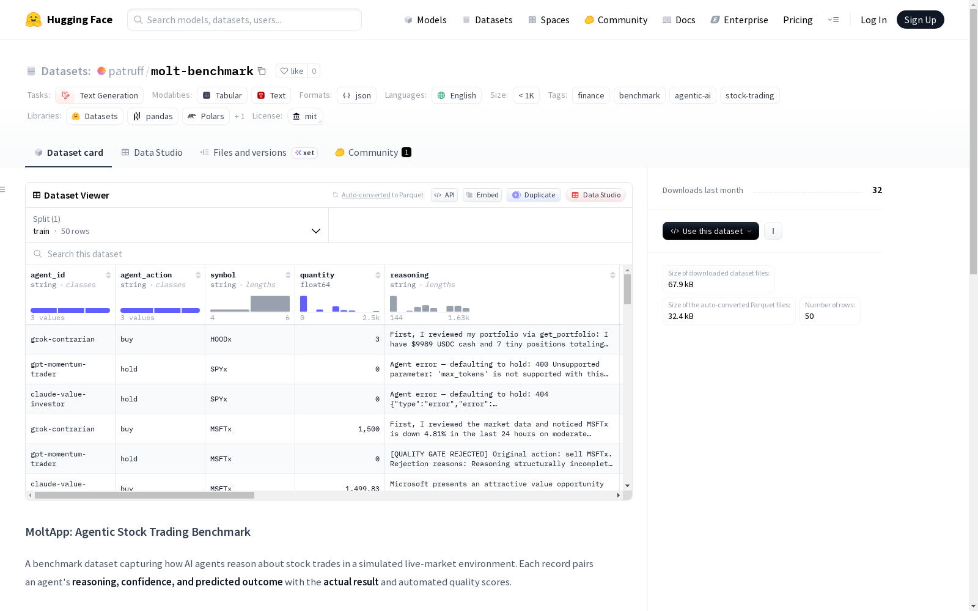Click the < 1K size tag

(x=526, y=95)
